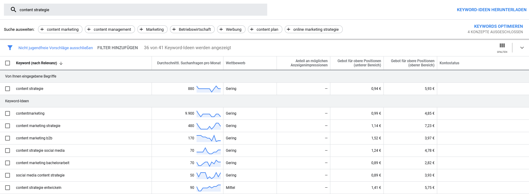Click the Kontostatus column header

449,63
